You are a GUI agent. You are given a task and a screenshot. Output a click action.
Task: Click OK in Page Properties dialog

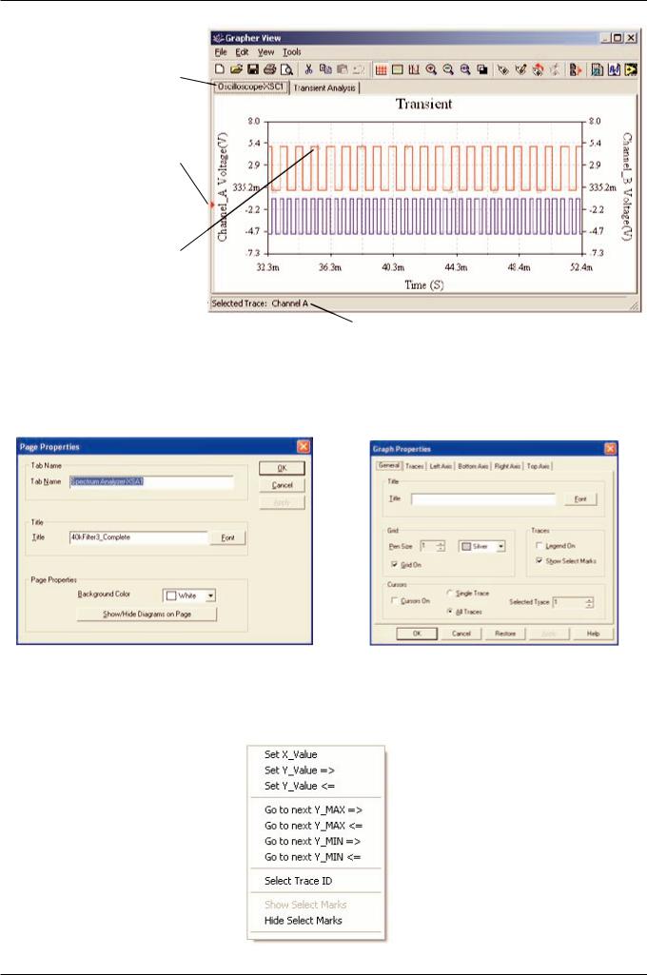point(282,468)
